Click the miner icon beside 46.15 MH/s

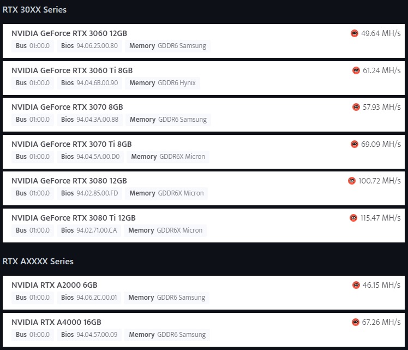356,285
